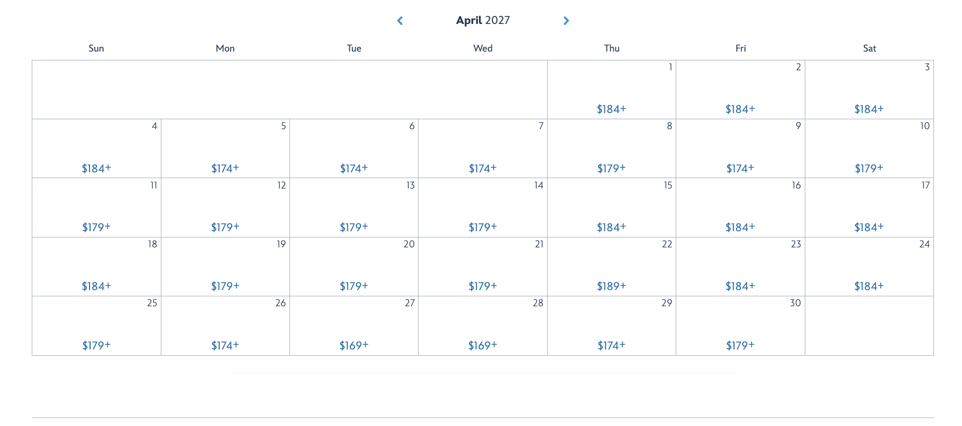Select April 1 priced at $184+
The height and width of the screenshot is (426, 962).
point(611,109)
